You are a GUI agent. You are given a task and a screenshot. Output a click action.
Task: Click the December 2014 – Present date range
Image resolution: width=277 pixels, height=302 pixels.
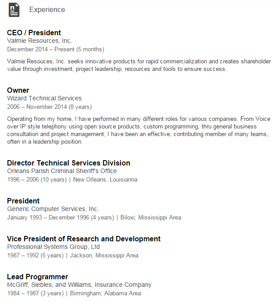point(56,50)
